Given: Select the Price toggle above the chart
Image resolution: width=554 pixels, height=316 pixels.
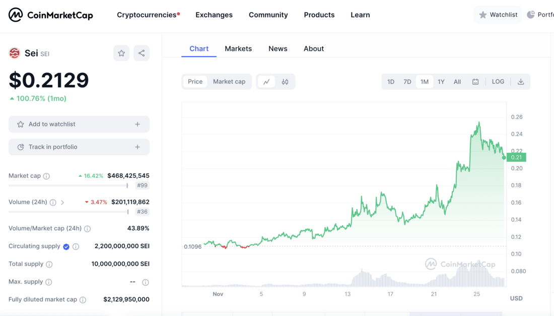Looking at the screenshot, I should [195, 81].
